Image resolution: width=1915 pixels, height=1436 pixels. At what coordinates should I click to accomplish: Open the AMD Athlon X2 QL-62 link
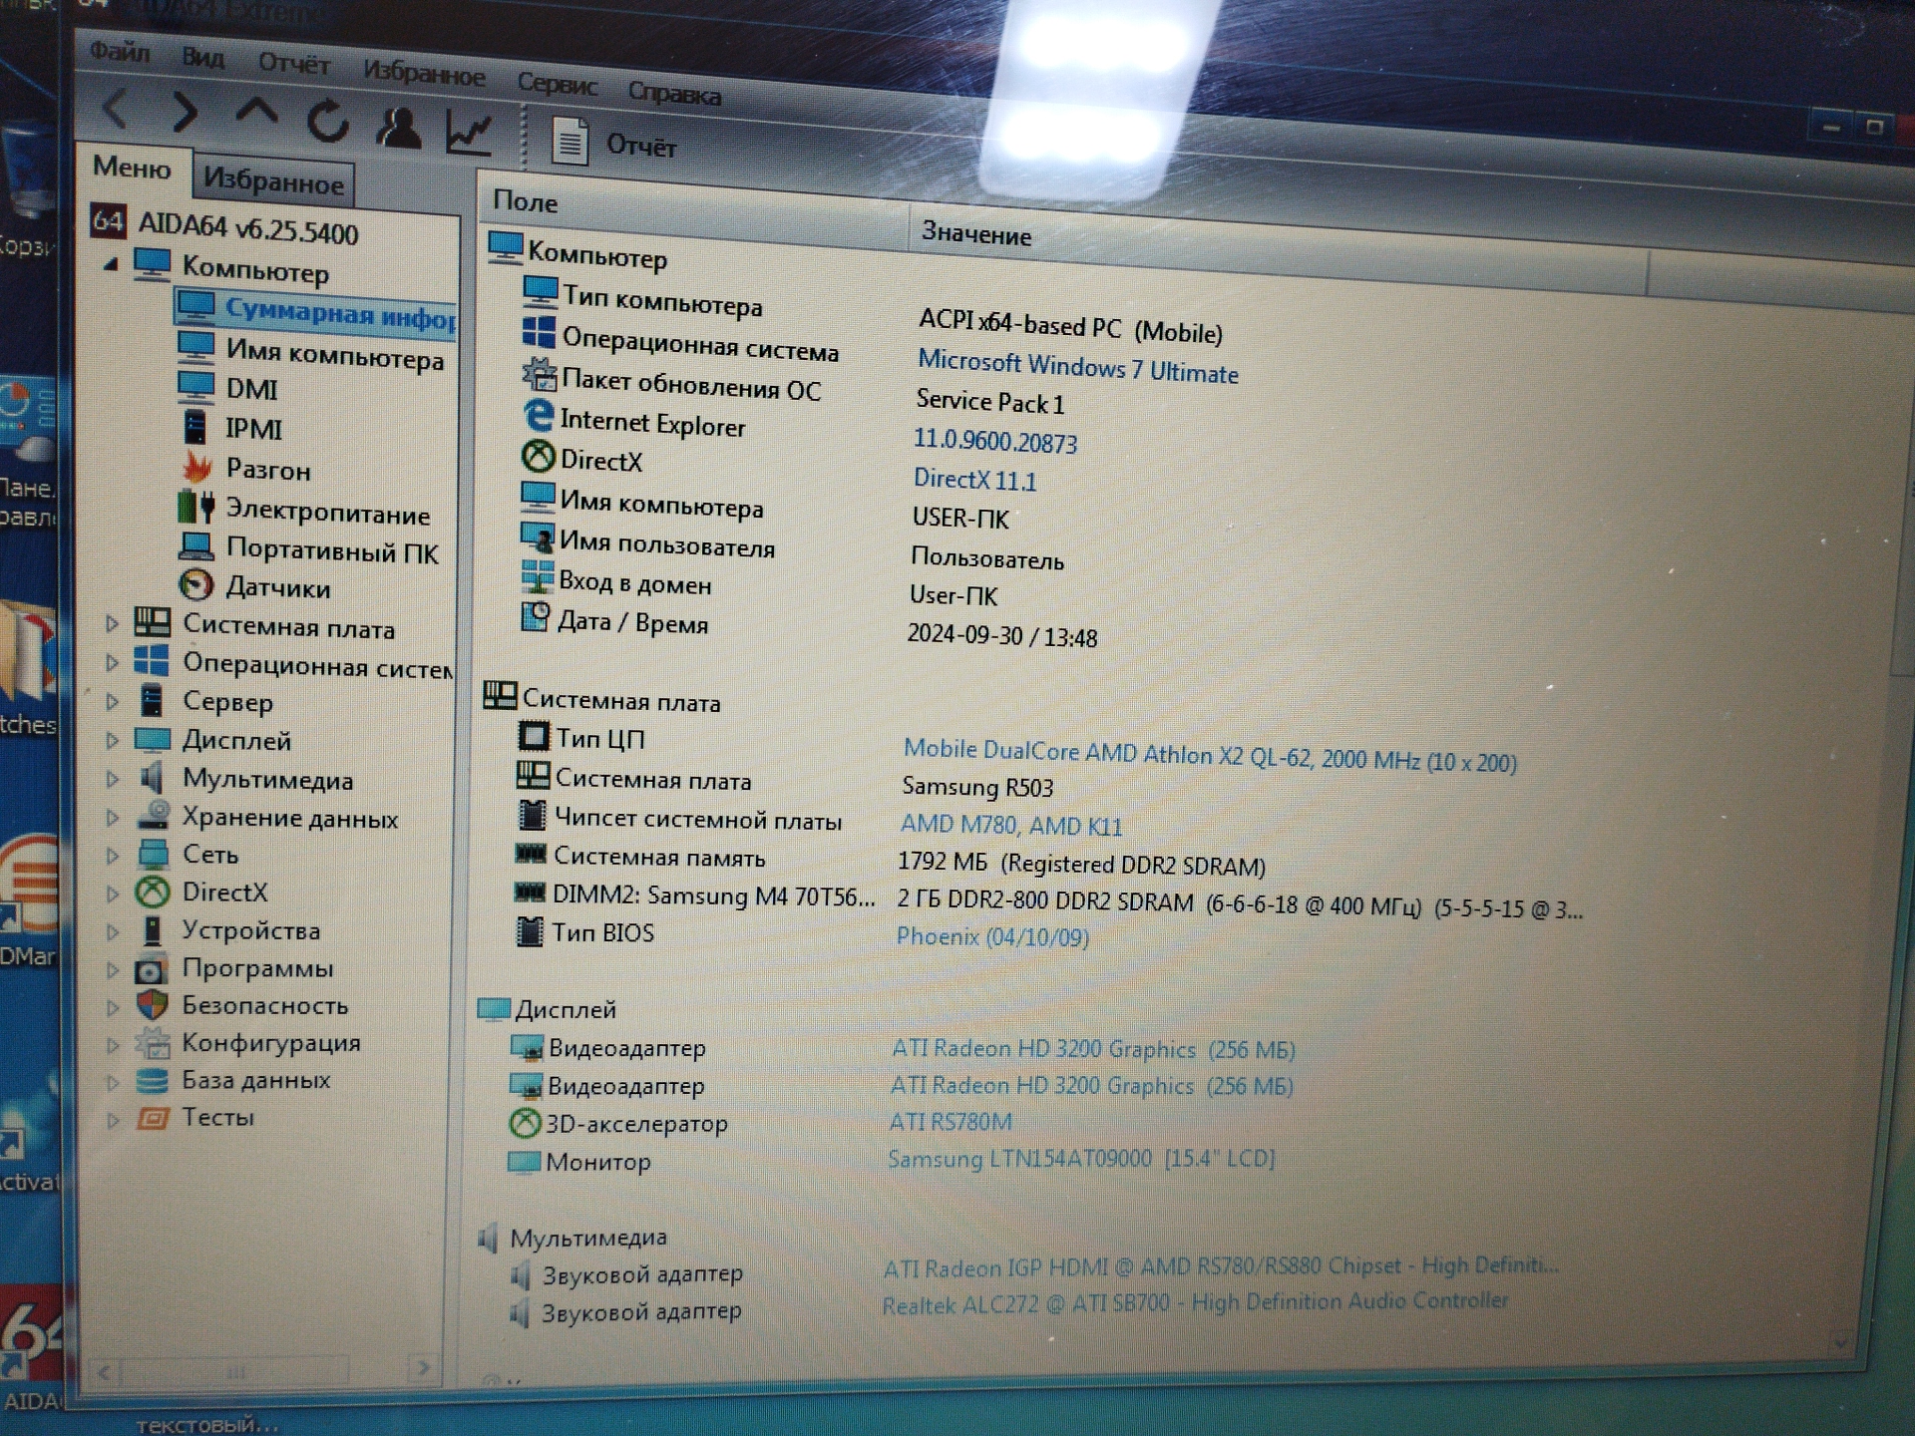[x=1209, y=756]
